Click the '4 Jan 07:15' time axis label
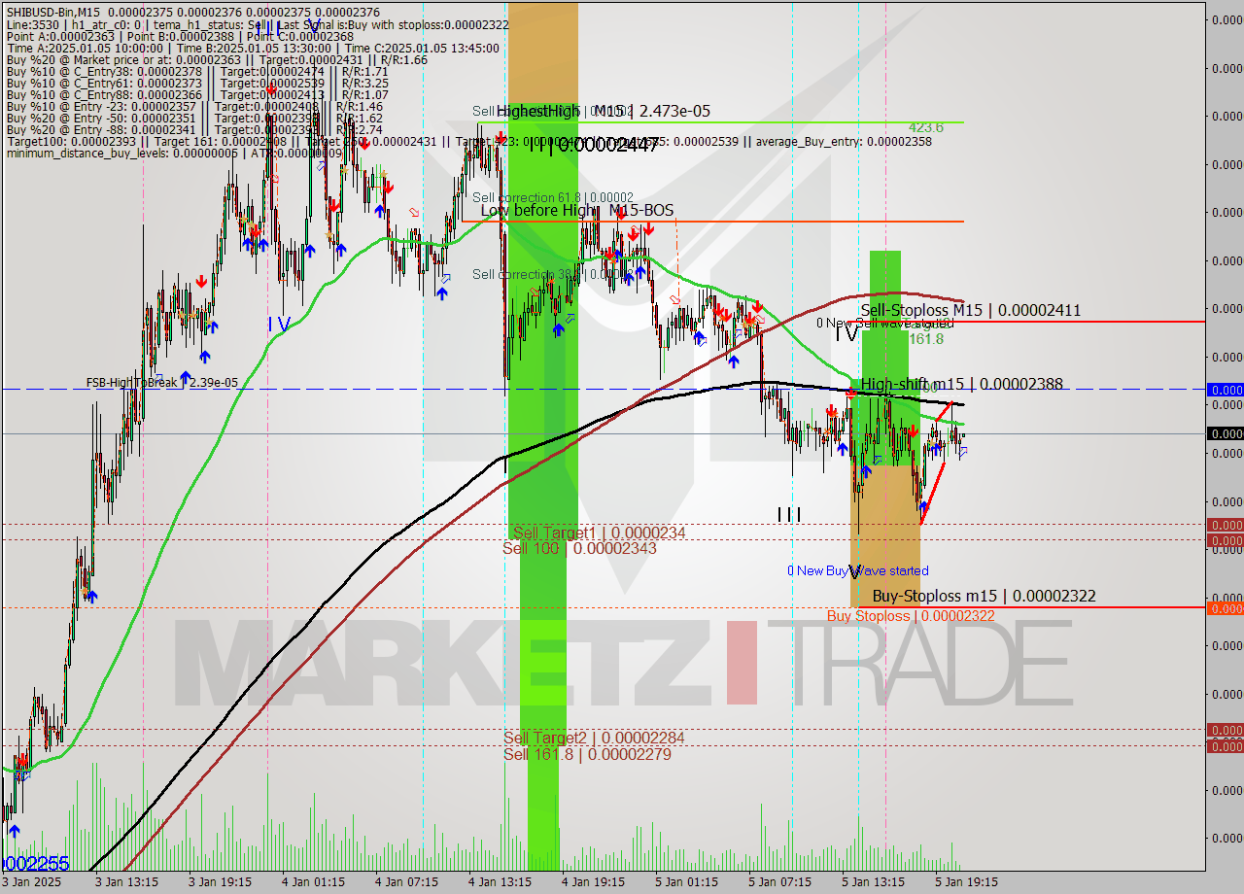1244x894 pixels. [x=406, y=882]
